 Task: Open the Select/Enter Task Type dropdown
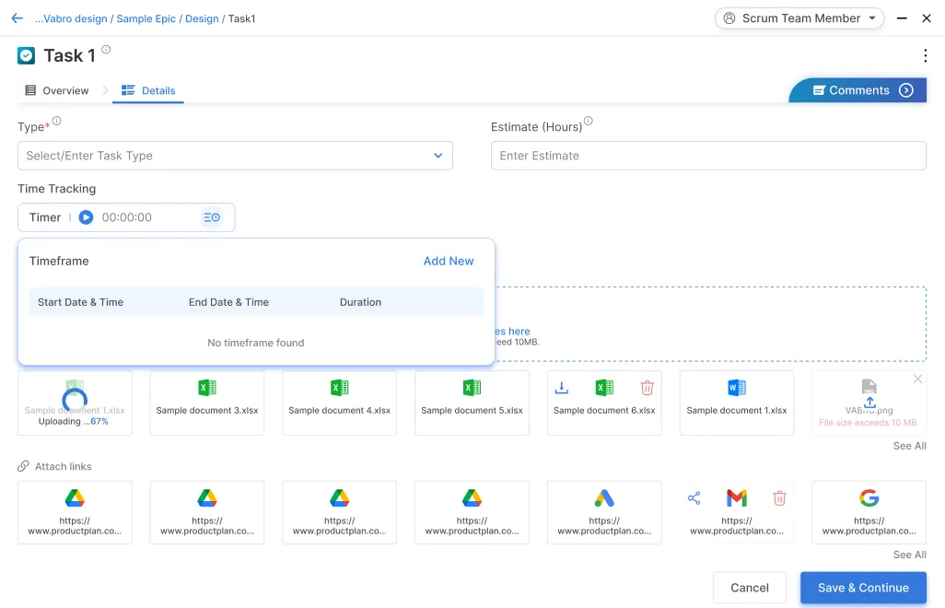click(235, 156)
